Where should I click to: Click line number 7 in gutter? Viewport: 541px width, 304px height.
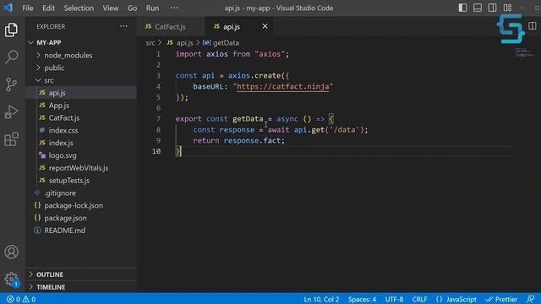coord(158,119)
